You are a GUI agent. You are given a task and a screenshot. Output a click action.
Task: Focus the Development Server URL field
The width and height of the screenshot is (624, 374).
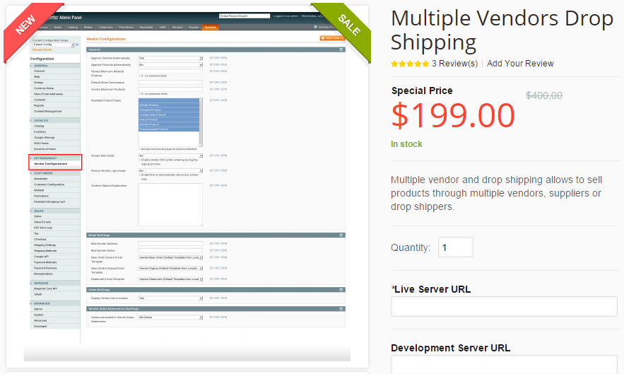pos(504,364)
